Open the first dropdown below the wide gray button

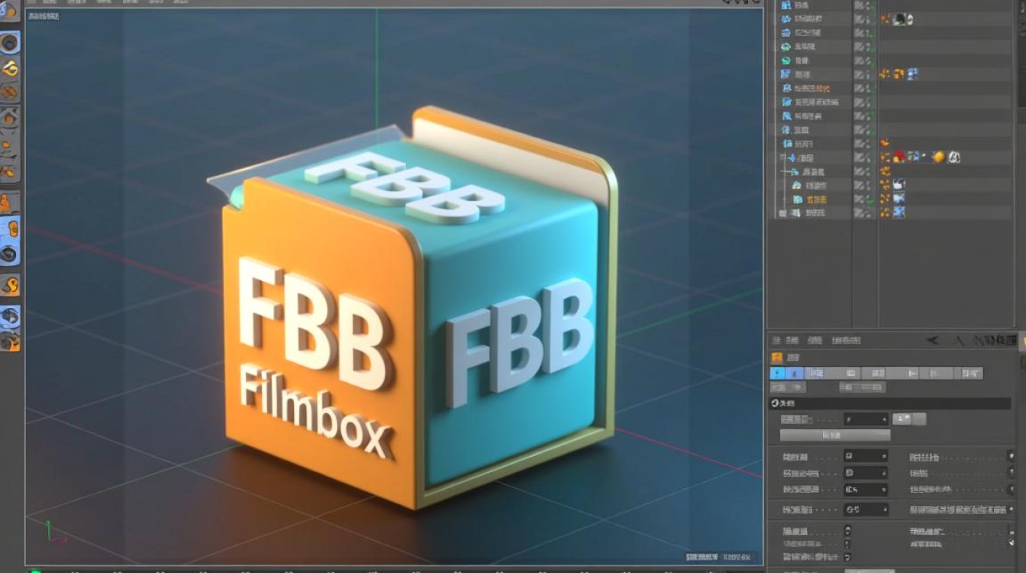tap(865, 456)
